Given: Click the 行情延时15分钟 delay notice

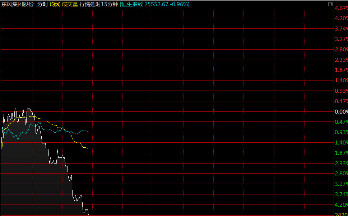Looking at the screenshot, I should pyautogui.click(x=99, y=4).
